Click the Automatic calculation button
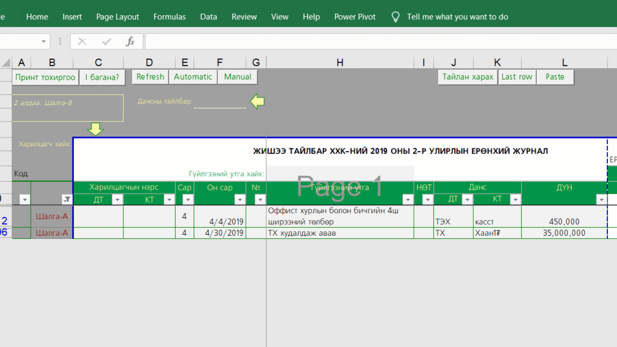The height and width of the screenshot is (347, 617). pos(193,77)
